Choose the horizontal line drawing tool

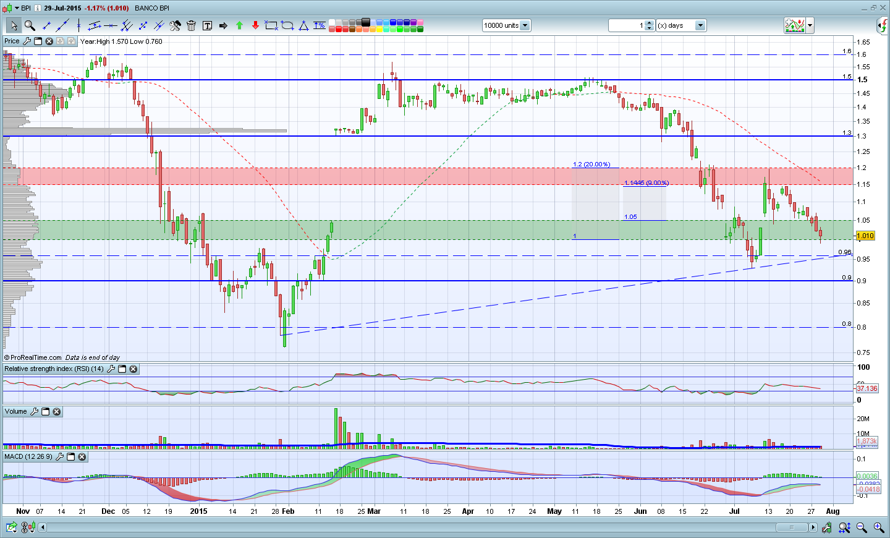(x=111, y=25)
